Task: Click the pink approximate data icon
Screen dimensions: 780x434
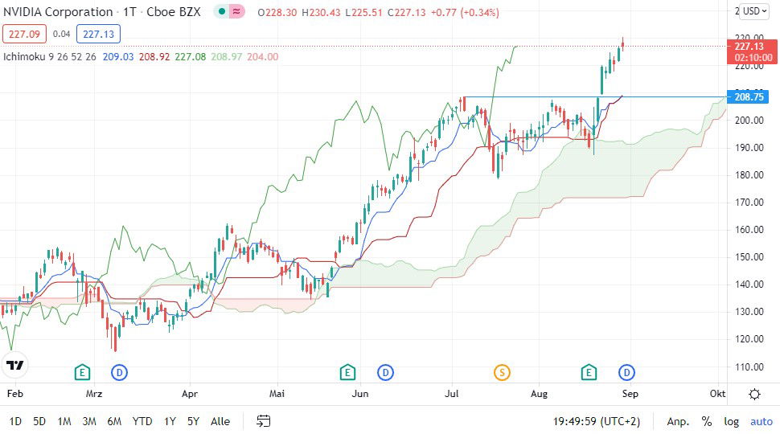Action: [x=236, y=12]
